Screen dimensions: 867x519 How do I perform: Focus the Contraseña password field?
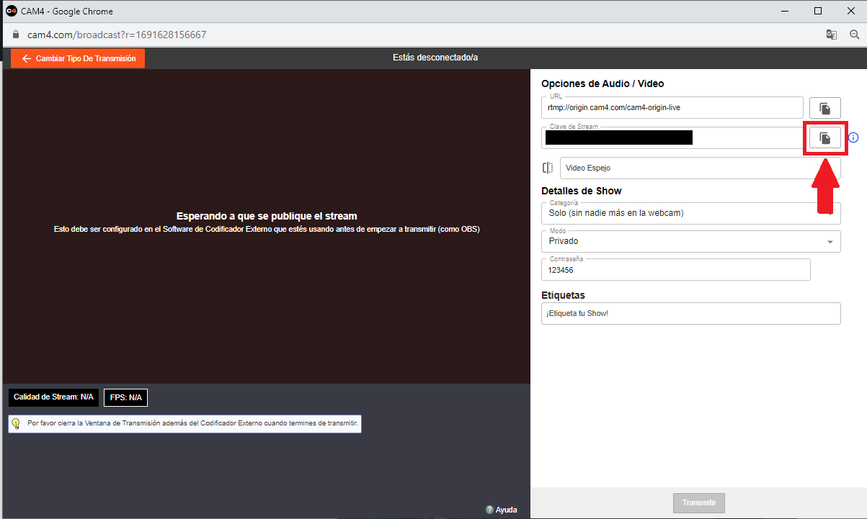(675, 270)
